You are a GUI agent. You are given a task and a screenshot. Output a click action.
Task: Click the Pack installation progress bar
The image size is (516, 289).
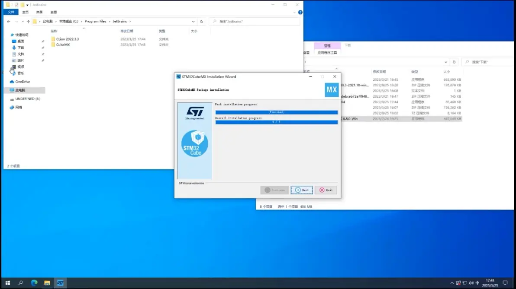(277, 112)
